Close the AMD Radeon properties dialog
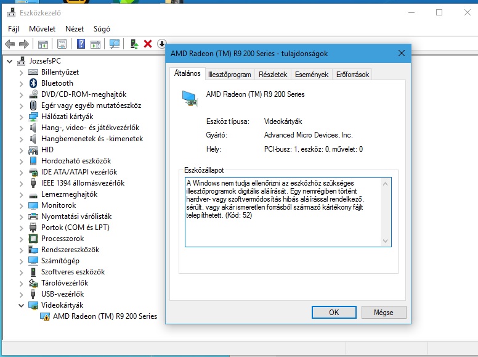Screen dimensions: 478x357 [402, 53]
